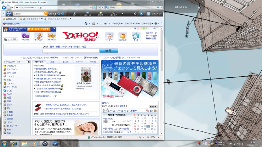Viewport: 262px width, 147px height.
Task: Click the blue 検索 search button
Action: [109, 51]
